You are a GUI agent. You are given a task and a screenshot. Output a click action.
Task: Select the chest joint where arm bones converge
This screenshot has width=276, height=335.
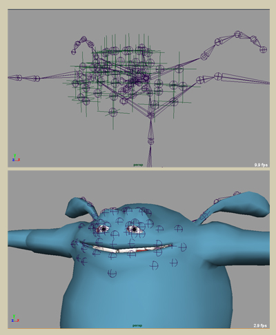pyautogui.click(x=150, y=115)
